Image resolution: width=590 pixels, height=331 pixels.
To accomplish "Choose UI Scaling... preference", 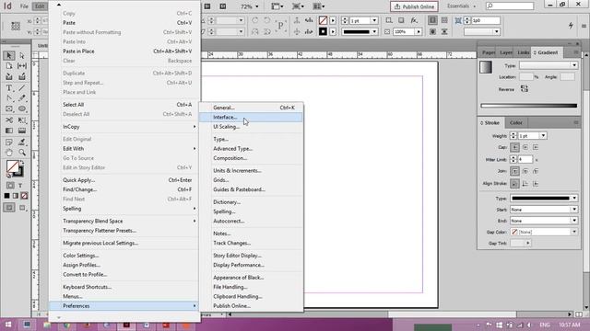I will coord(251,127).
